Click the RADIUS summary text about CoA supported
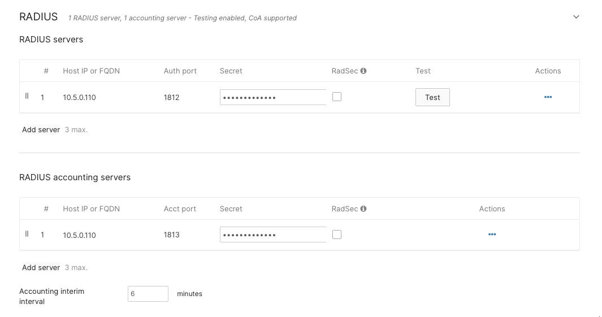The height and width of the screenshot is (317, 602). [x=183, y=18]
